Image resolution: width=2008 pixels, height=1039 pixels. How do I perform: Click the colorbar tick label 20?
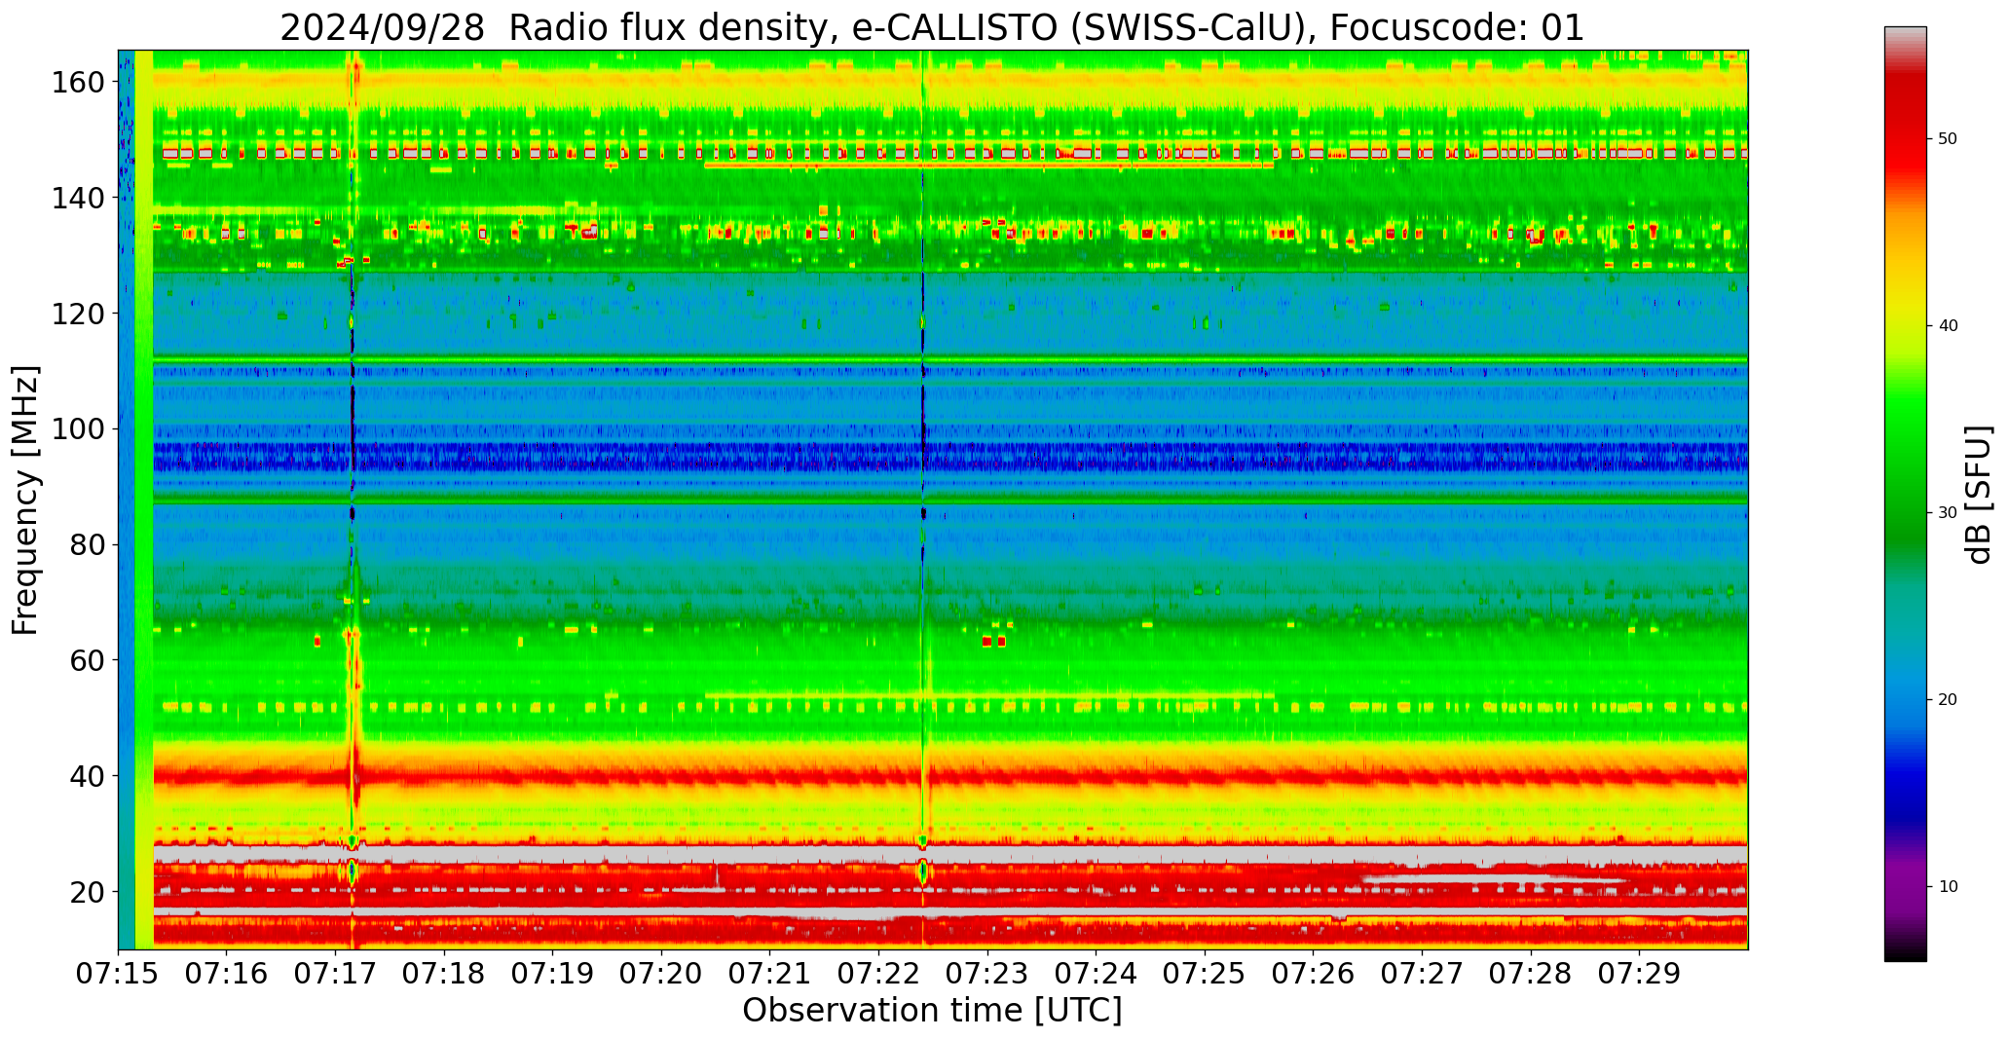pos(1948,700)
